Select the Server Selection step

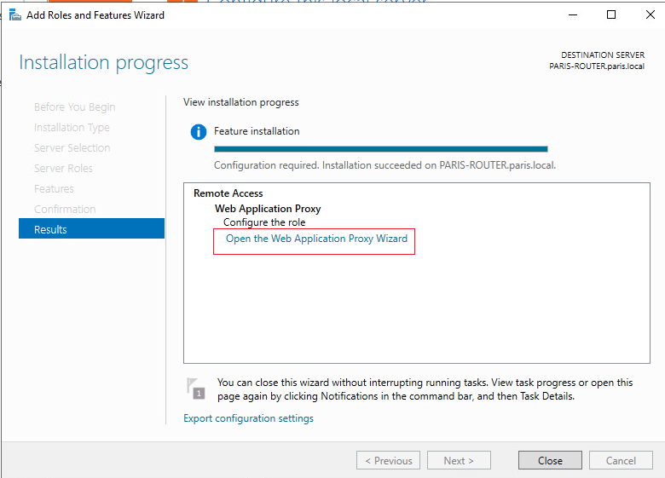[72, 147]
